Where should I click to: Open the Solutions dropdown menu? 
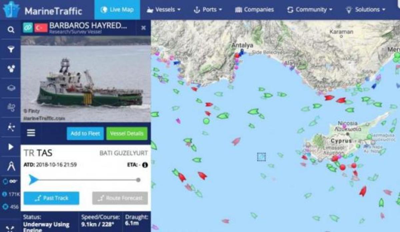[x=365, y=10]
